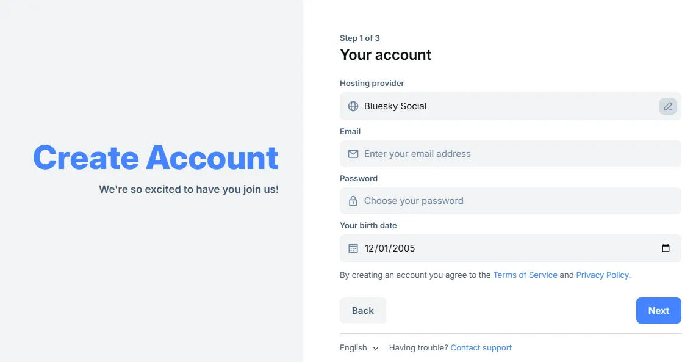Click the calendar icon beside the birth date

coord(353,248)
